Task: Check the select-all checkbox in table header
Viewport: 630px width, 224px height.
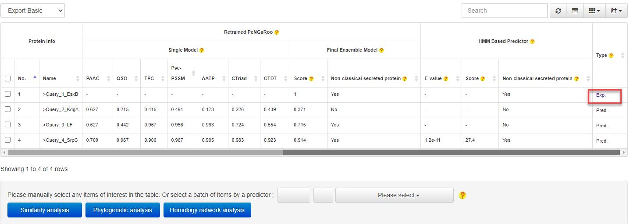Action: coord(7,79)
